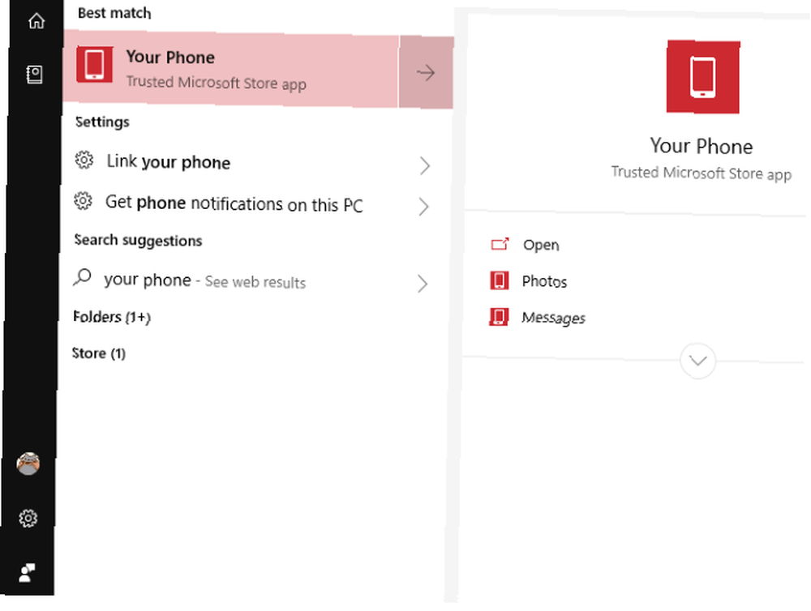Click the Best match heading
The image size is (811, 611).
[114, 13]
